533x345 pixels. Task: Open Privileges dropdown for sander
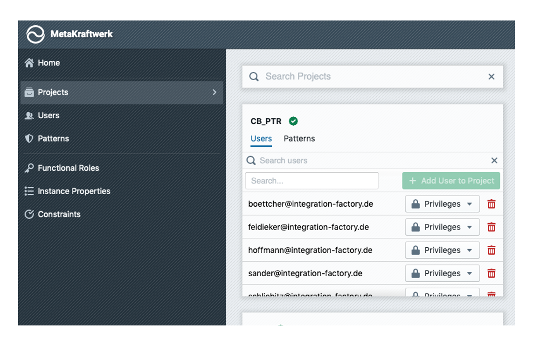point(442,273)
